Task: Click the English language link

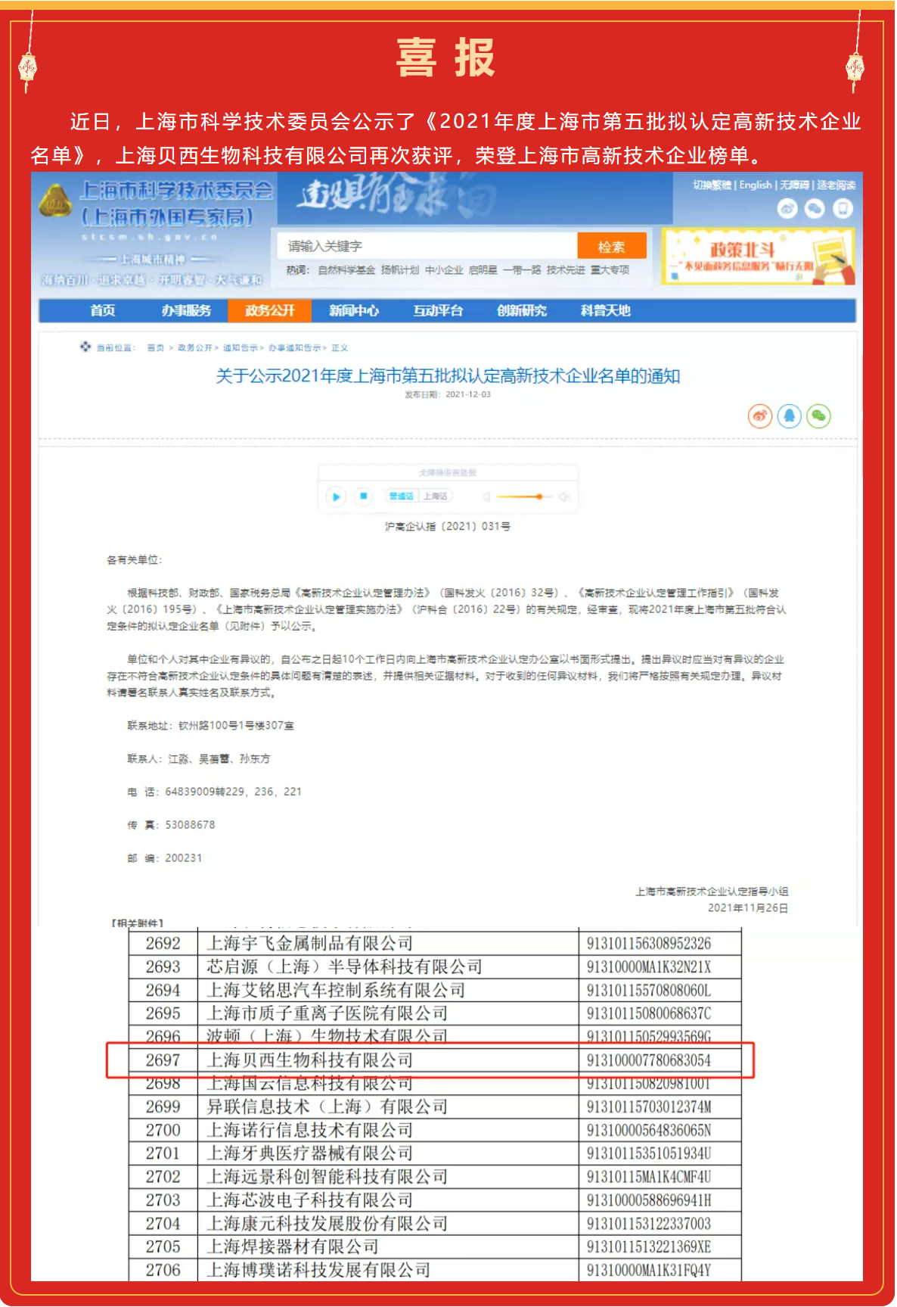Action: pyautogui.click(x=756, y=185)
